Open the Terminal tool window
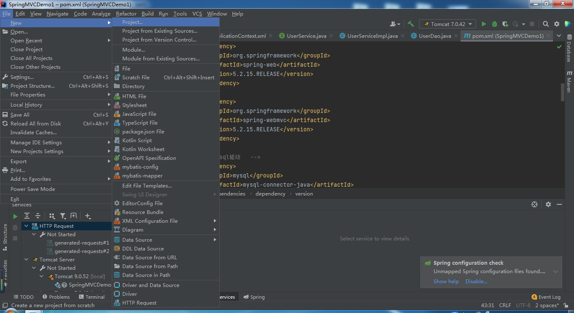574x313 pixels. pos(91,297)
